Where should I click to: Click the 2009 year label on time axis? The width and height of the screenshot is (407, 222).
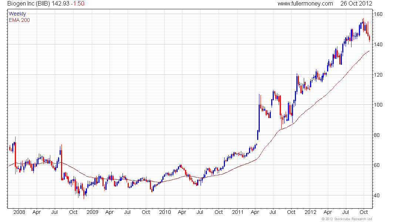(x=92, y=212)
